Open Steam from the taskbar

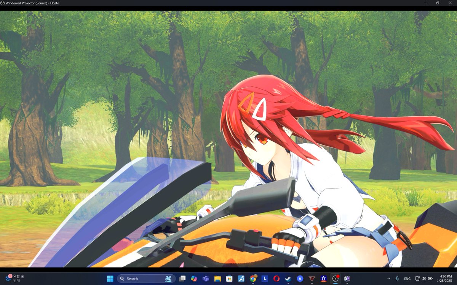point(288,279)
